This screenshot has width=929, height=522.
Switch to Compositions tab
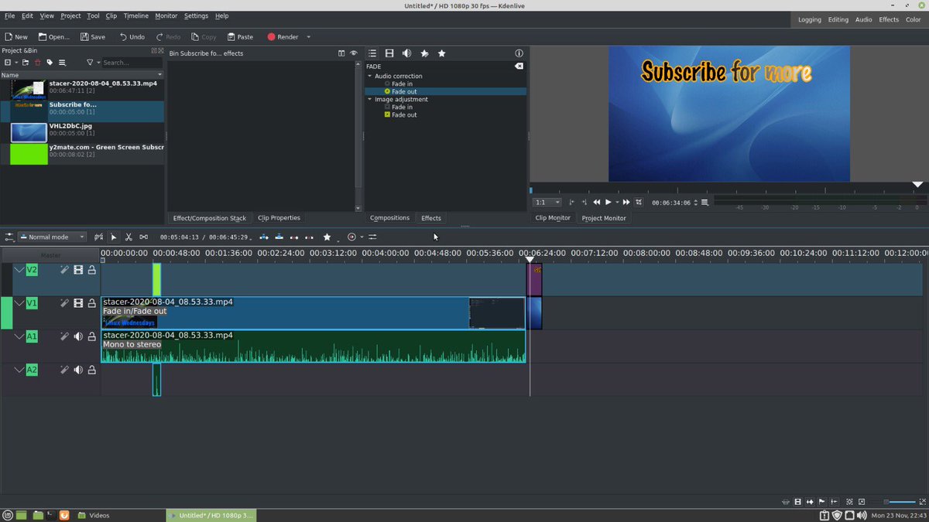[389, 218]
